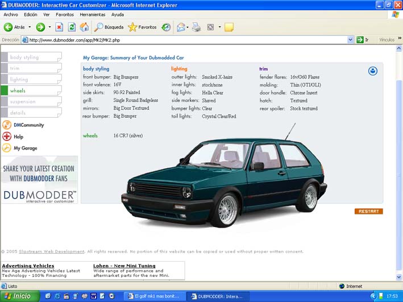
Task: Select the suspension sidebar tab
Action: pos(31,102)
